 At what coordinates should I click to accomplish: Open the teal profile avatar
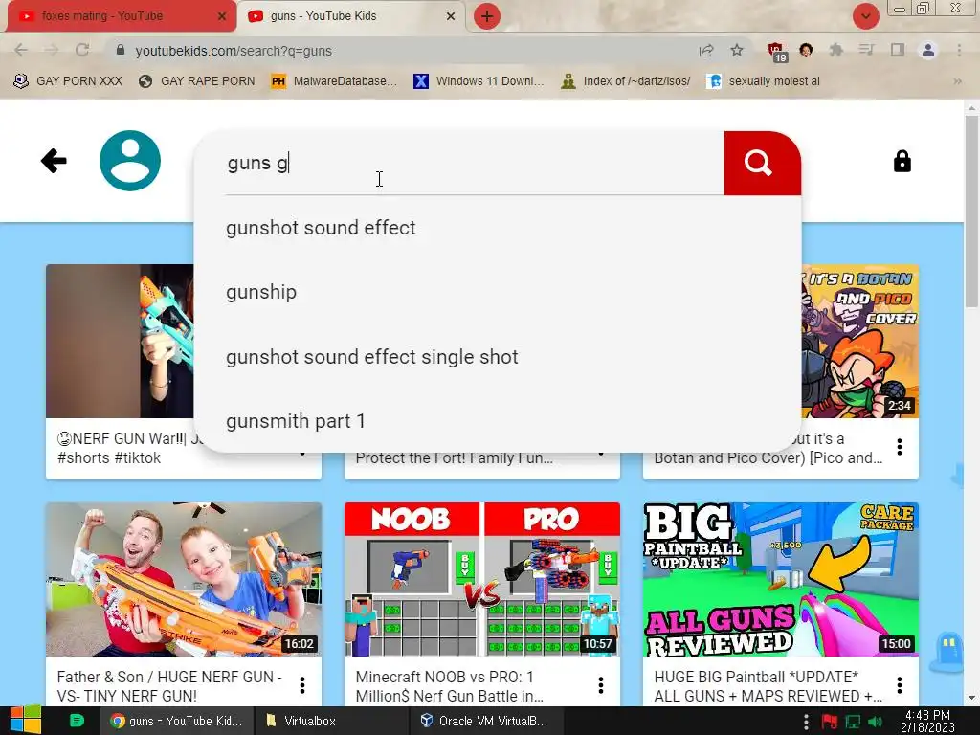click(x=130, y=161)
